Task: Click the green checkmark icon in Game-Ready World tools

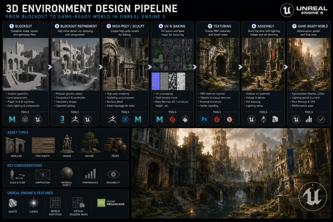Action: pos(321,119)
